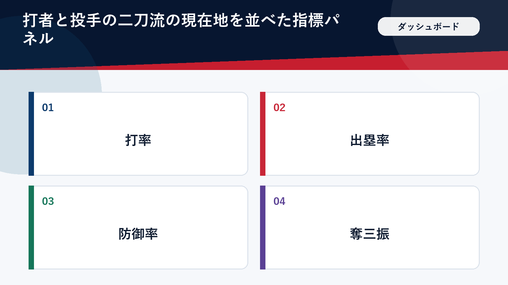
Task: Click the navy accent bar on 打率 card
Action: tap(31, 134)
